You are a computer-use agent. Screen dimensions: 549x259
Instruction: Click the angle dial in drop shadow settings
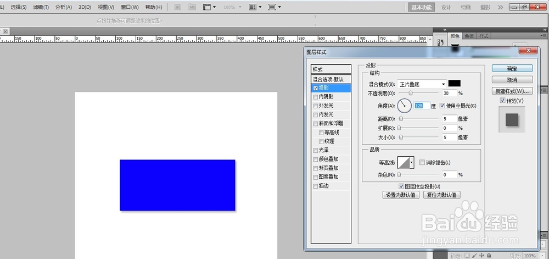point(404,106)
